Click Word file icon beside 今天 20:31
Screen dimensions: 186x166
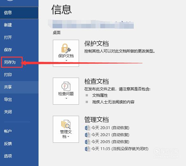[88, 128]
